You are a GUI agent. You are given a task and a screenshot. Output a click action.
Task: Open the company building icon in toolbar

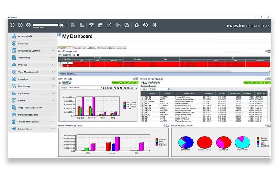click(73, 25)
